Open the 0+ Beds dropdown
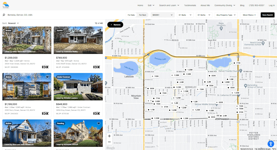Viewport: 277px width, 150px height. pyautogui.click(x=185, y=15)
